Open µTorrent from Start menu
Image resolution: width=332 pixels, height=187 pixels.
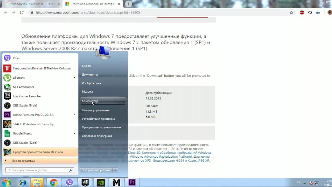point(40,78)
